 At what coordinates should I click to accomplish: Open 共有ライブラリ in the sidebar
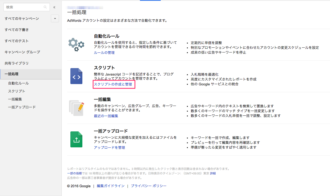17,63
